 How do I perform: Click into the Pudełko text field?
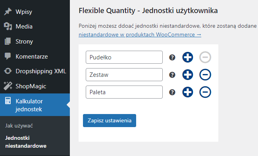(x=124, y=57)
